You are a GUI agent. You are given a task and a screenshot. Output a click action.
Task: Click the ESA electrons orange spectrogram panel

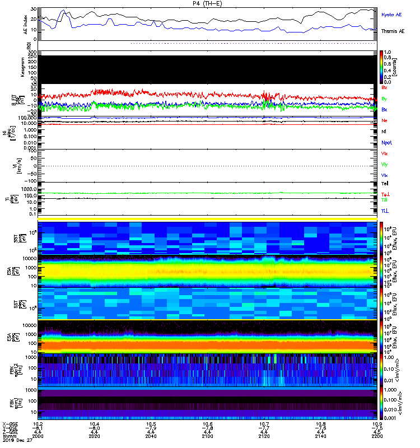click(x=207, y=337)
